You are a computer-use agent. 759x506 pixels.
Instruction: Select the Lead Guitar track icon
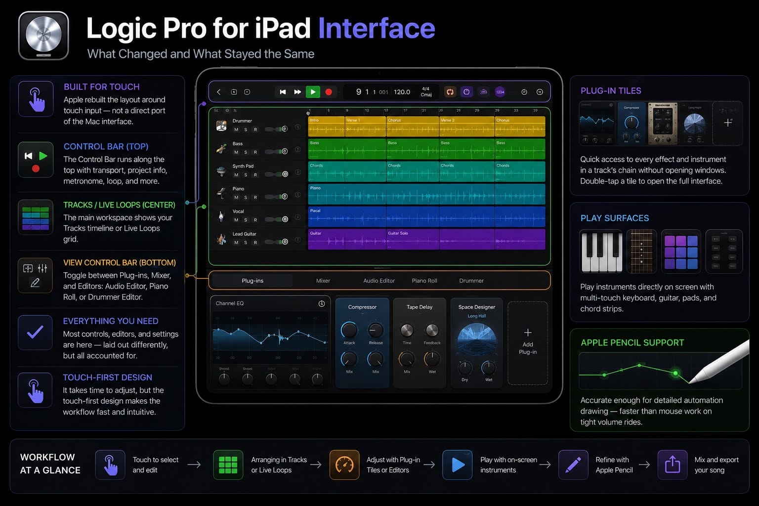[221, 239]
